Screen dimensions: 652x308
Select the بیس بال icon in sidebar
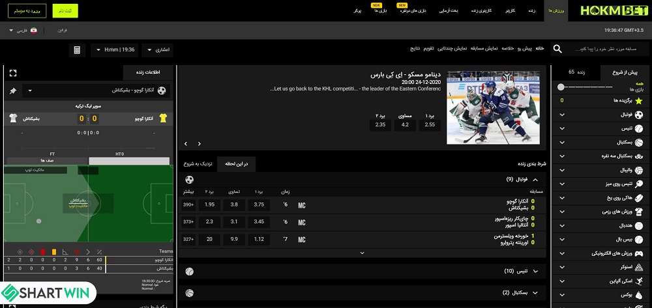point(639,240)
